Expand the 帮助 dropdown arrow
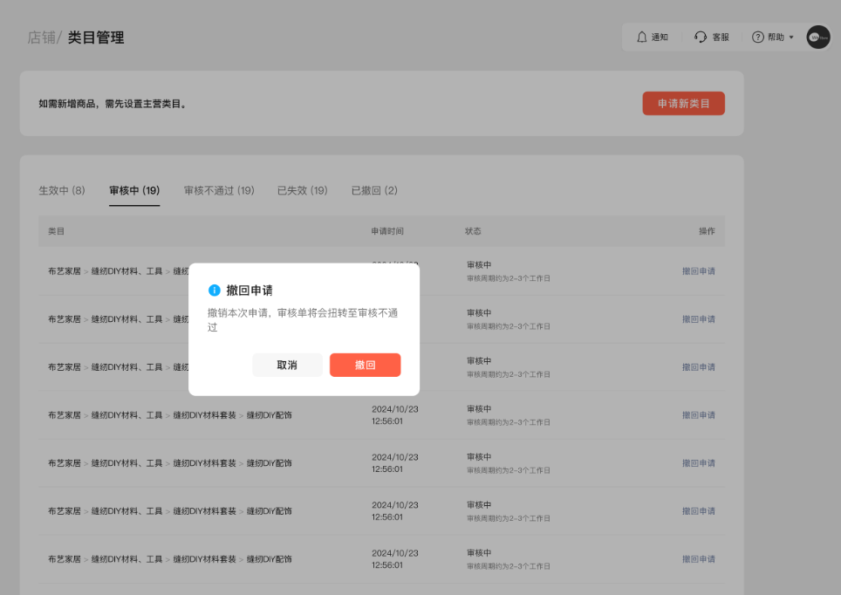841x595 pixels. pyautogui.click(x=791, y=38)
